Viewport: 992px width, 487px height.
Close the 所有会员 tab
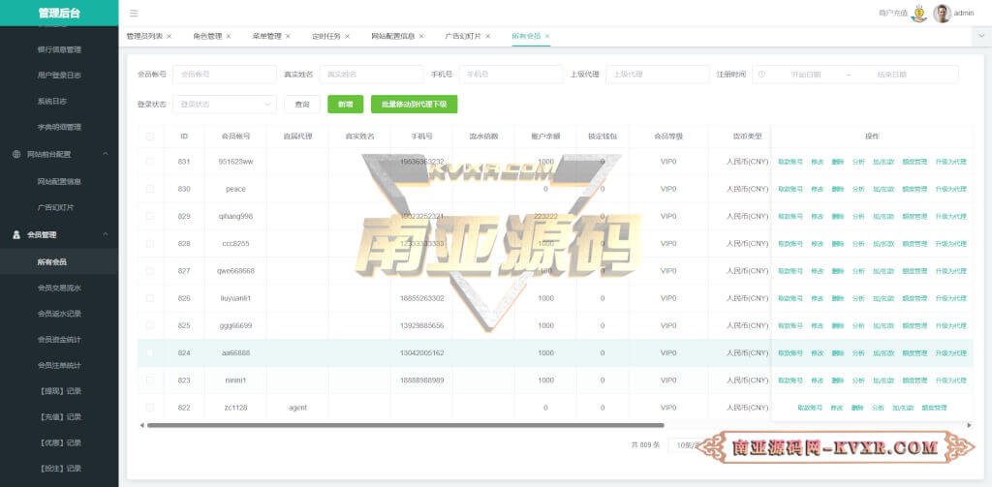547,36
